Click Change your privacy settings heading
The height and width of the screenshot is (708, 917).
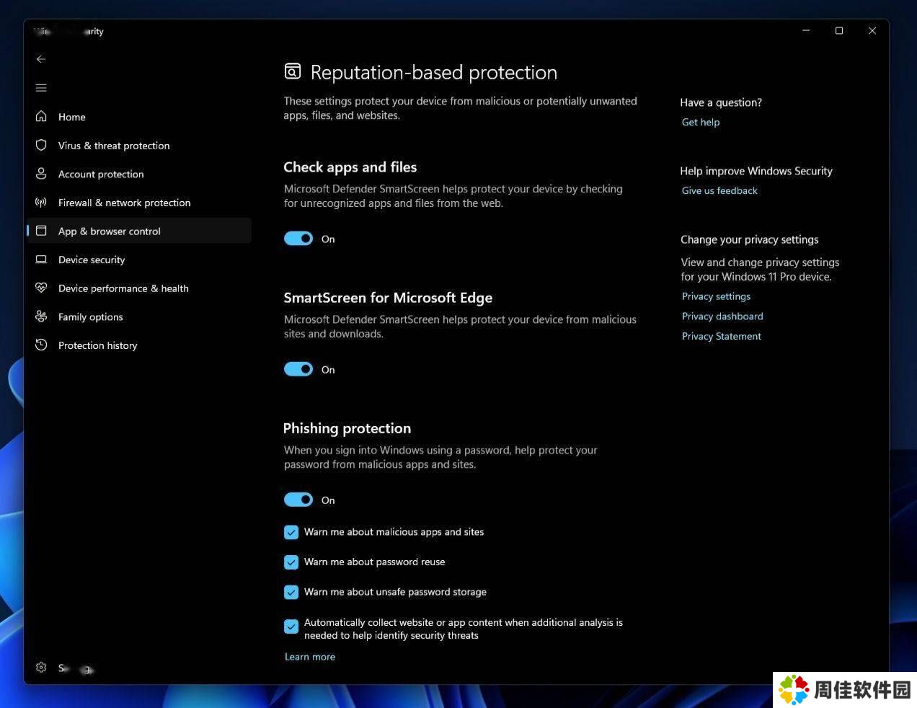750,239
